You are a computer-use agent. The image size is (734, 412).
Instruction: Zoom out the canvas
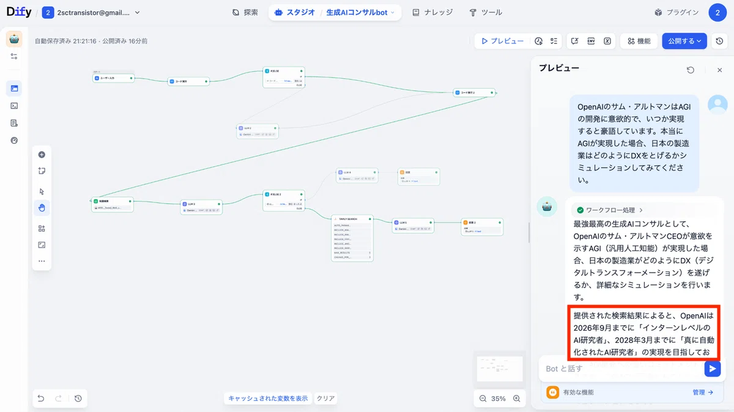pos(483,399)
